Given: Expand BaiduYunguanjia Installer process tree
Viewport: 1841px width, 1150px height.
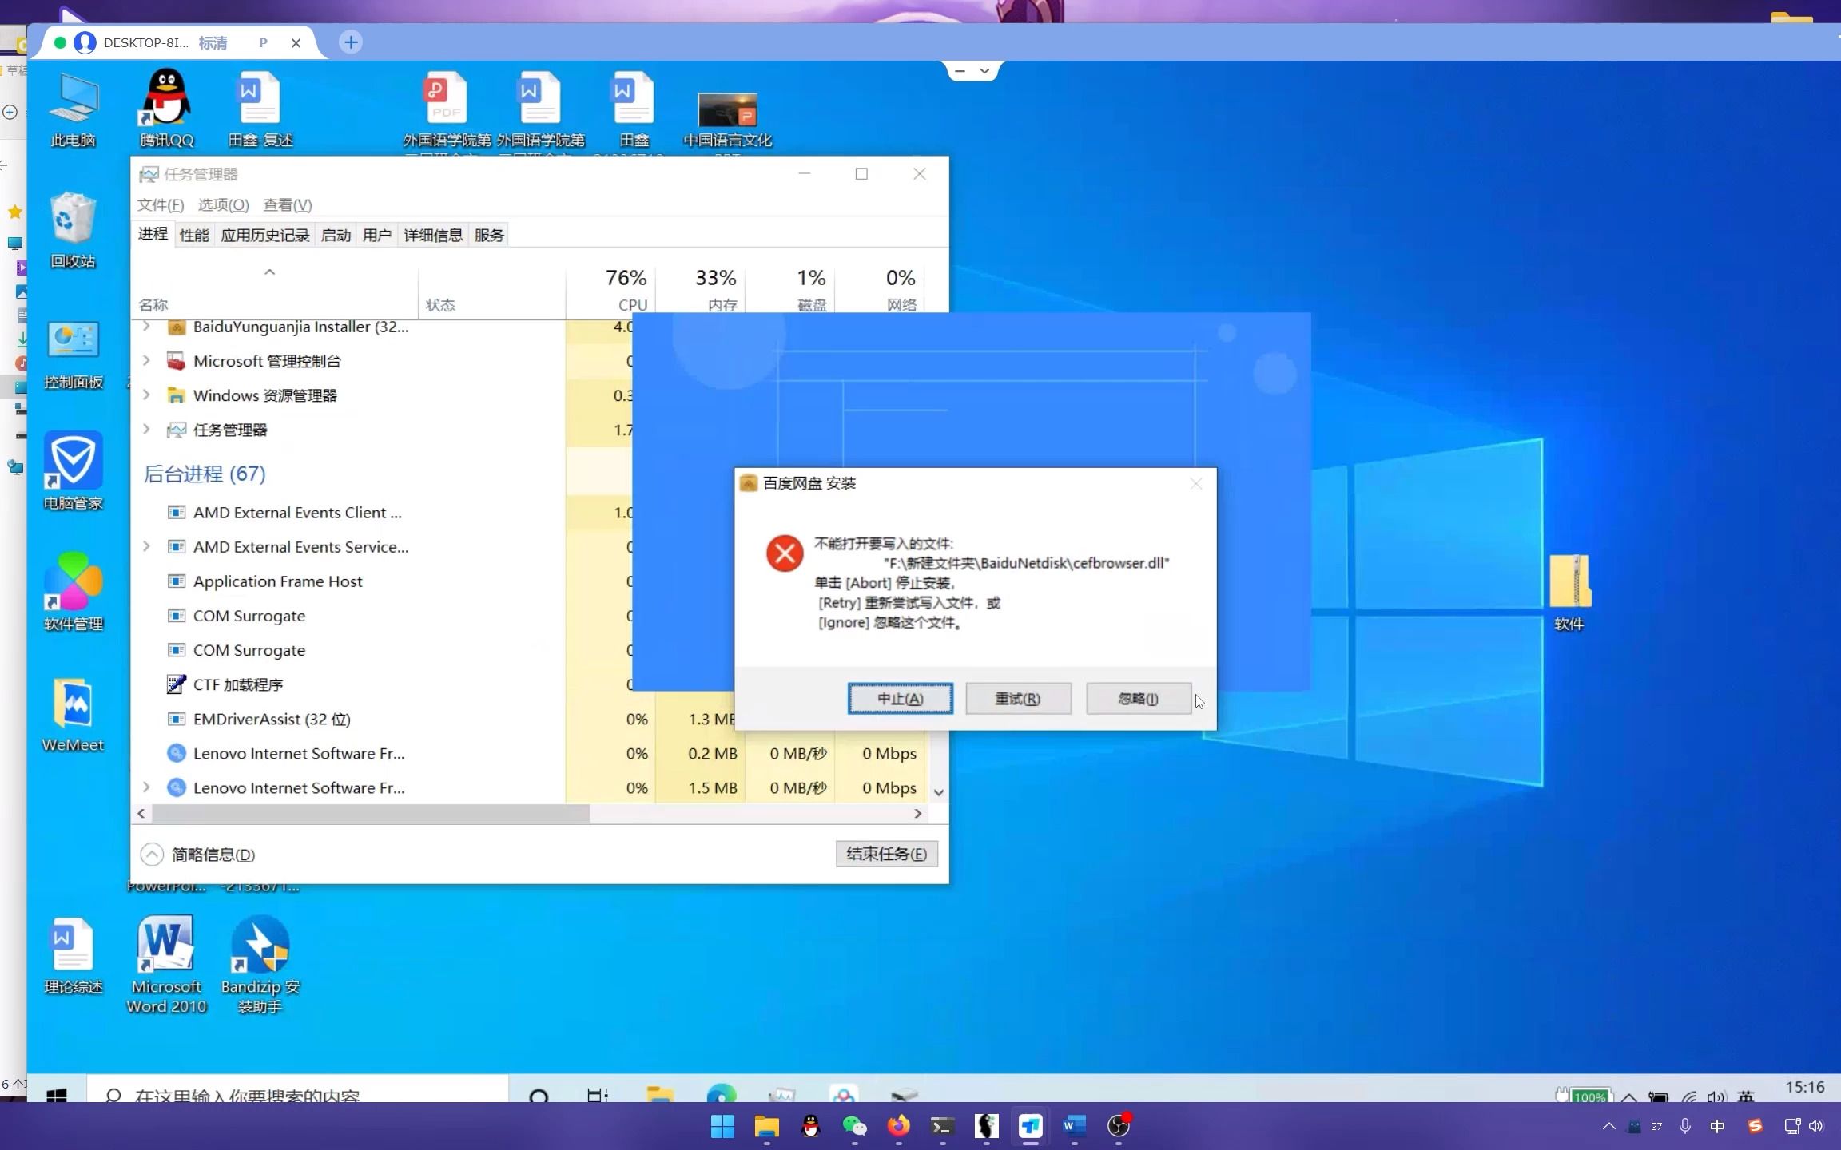Looking at the screenshot, I should (x=145, y=326).
